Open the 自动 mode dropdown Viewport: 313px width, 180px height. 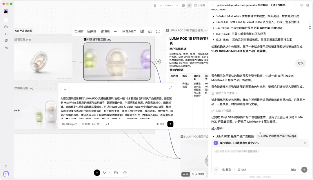pyautogui.click(x=294, y=170)
